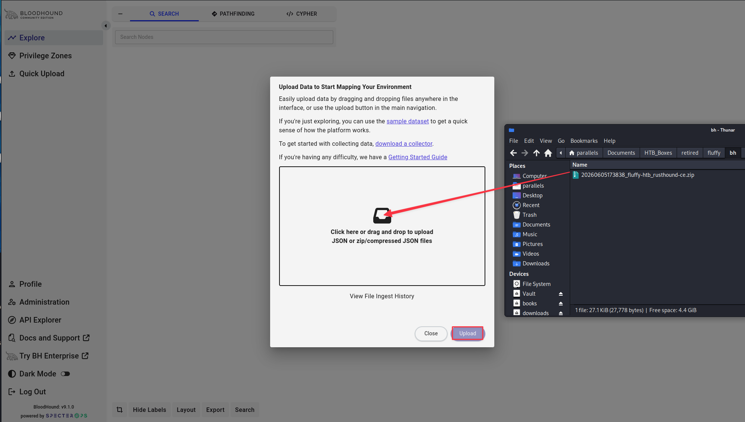Image resolution: width=745 pixels, height=422 pixels.
Task: Select HTB_Boxes path bar button
Action: pos(658,153)
